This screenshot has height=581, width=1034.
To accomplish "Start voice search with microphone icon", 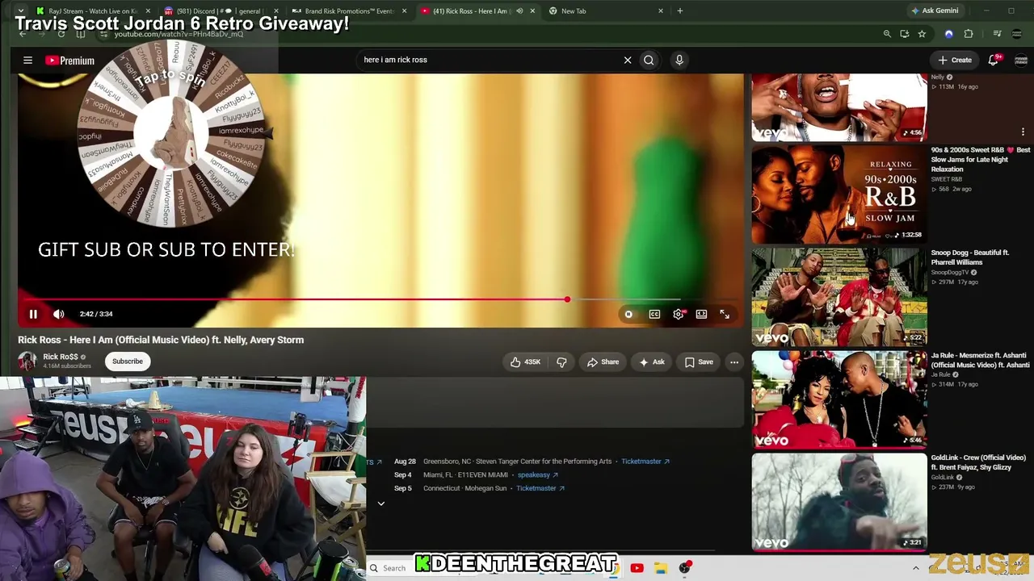I will (x=679, y=60).
